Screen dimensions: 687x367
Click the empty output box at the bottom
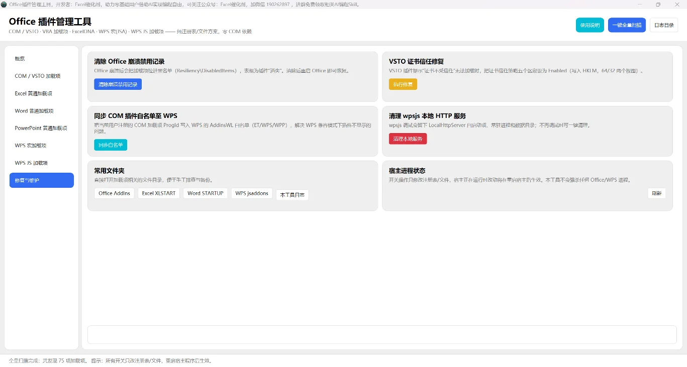(382, 335)
